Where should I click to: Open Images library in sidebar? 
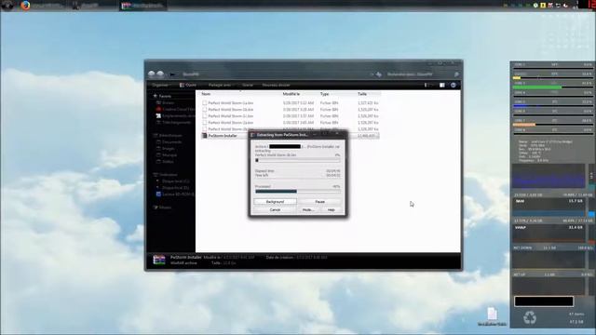pyautogui.click(x=166, y=149)
